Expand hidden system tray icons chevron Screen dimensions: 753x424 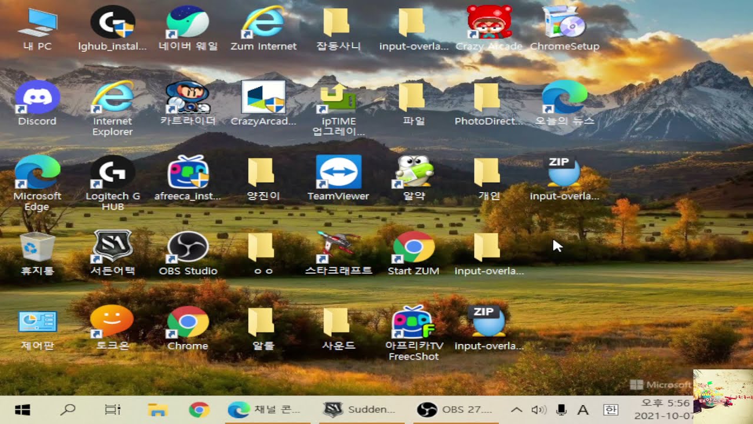516,410
